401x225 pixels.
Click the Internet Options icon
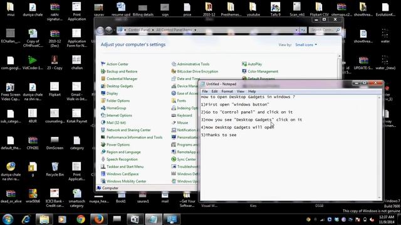point(103,115)
